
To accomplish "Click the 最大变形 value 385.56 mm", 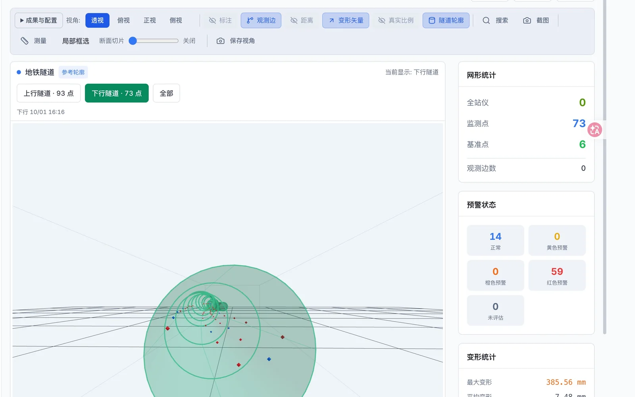I will [566, 382].
